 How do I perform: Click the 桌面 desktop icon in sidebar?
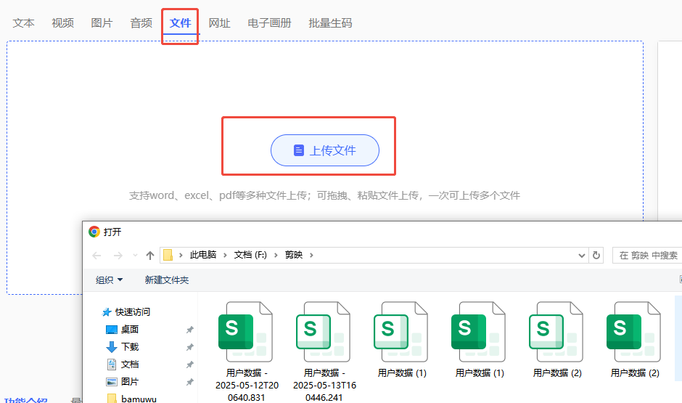coord(112,330)
